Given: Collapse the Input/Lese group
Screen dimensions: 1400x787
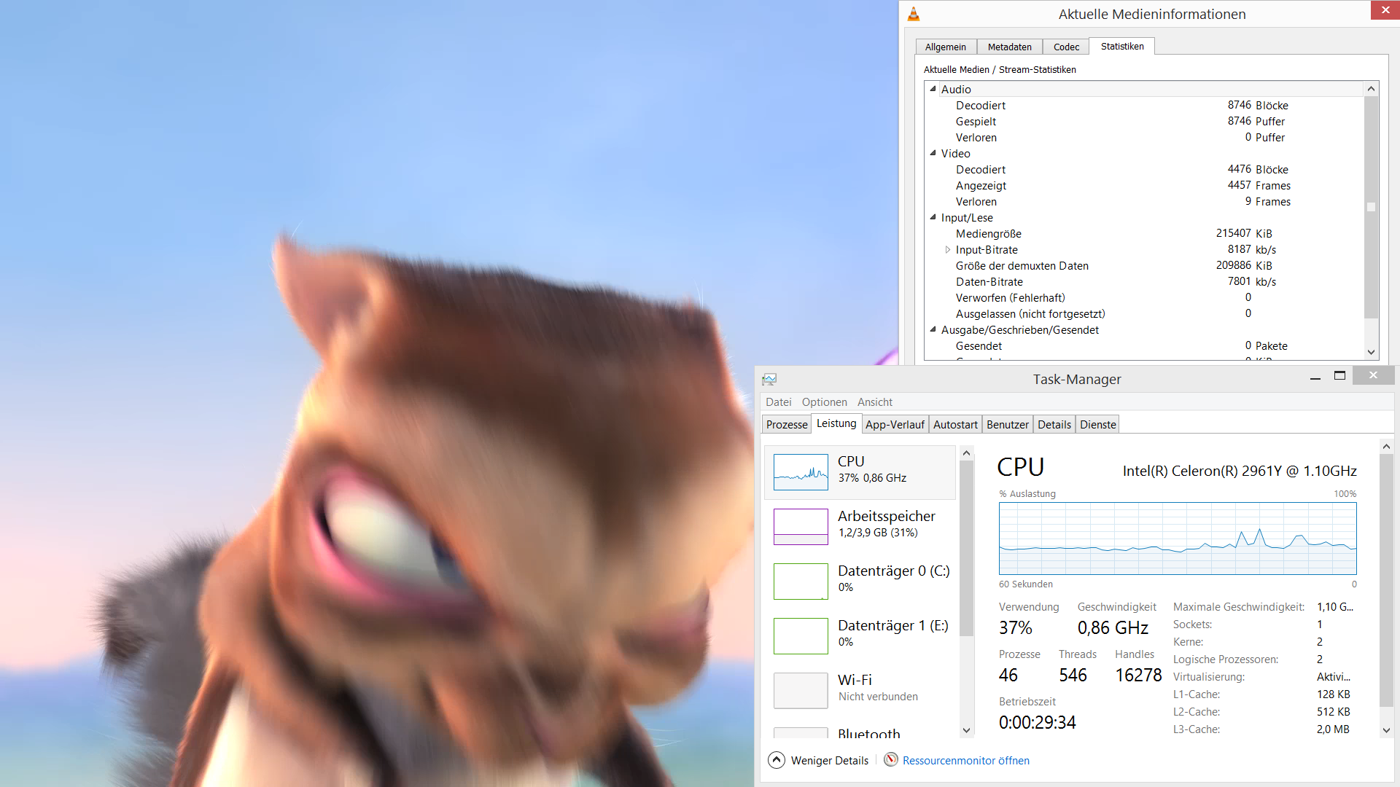Looking at the screenshot, I should pyautogui.click(x=933, y=217).
